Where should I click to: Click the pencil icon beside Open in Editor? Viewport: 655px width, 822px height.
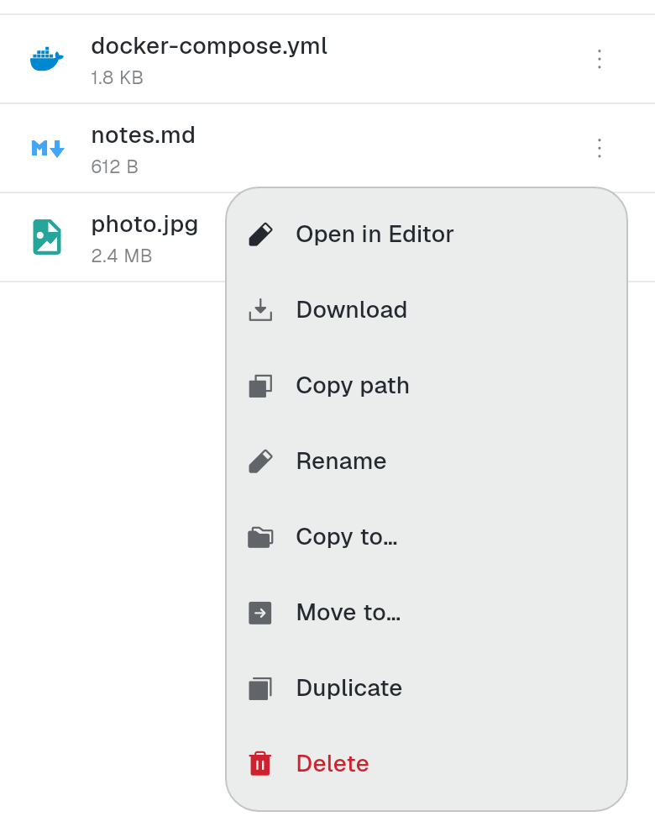260,234
